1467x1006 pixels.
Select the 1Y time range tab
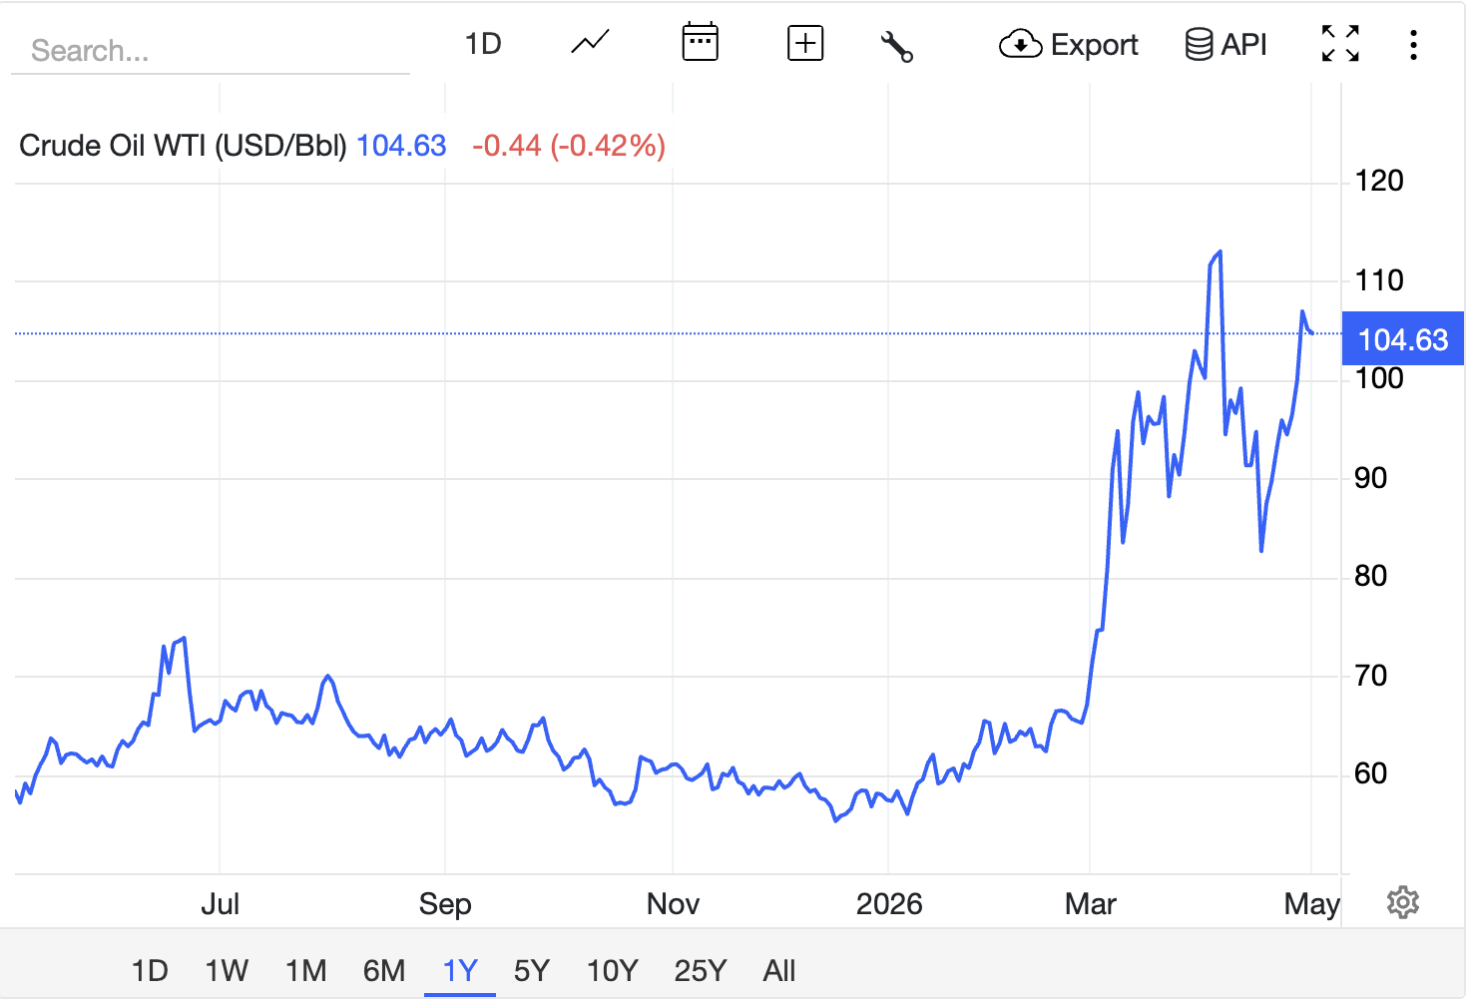pos(460,970)
